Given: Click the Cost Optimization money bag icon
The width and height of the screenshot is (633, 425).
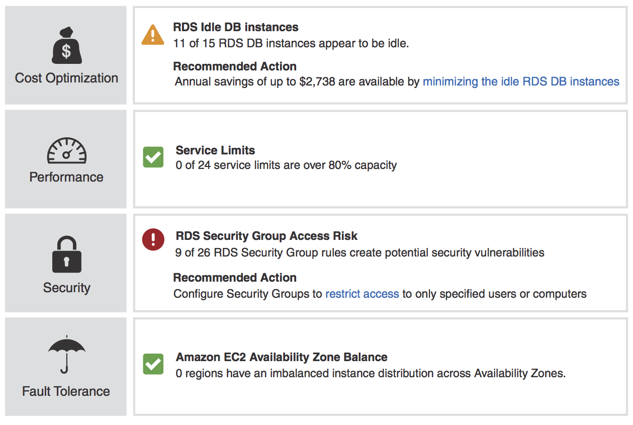Looking at the screenshot, I should pos(66,46).
